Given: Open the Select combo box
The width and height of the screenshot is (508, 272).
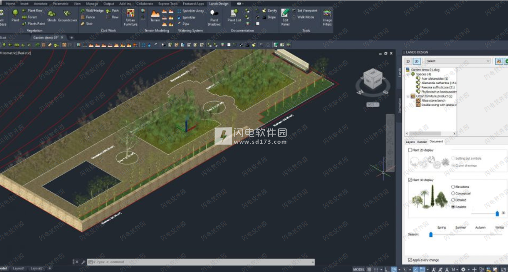Looking at the screenshot, I should [458, 61].
